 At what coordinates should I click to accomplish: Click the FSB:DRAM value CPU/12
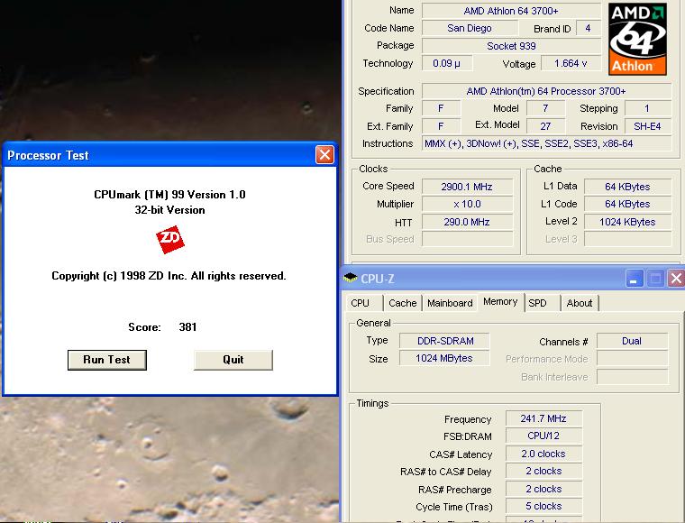click(543, 436)
